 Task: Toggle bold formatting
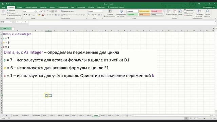point(24,15)
